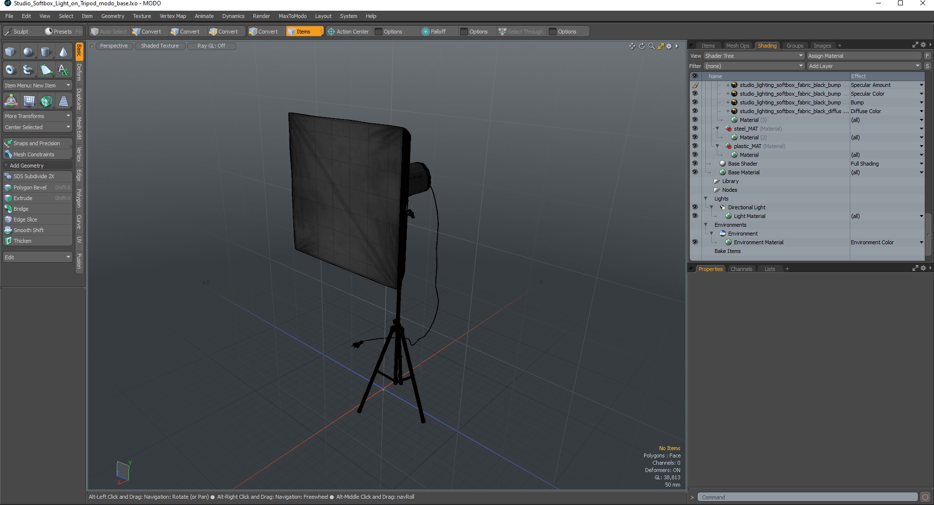Switch to the Channels tab
This screenshot has width=934, height=505.
[741, 269]
